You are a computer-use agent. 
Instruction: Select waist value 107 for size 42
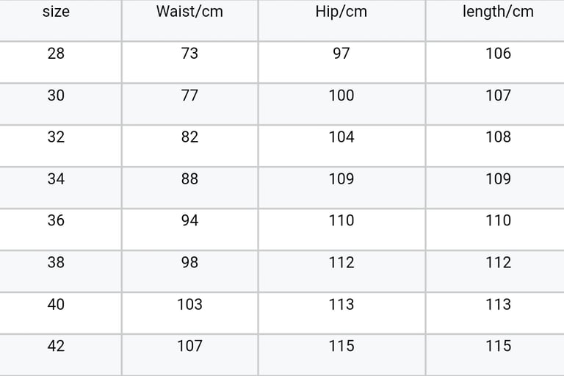189,346
